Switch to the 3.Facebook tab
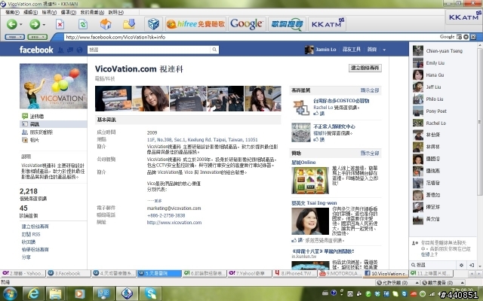Screen dimensions: 483x301 point(69,273)
